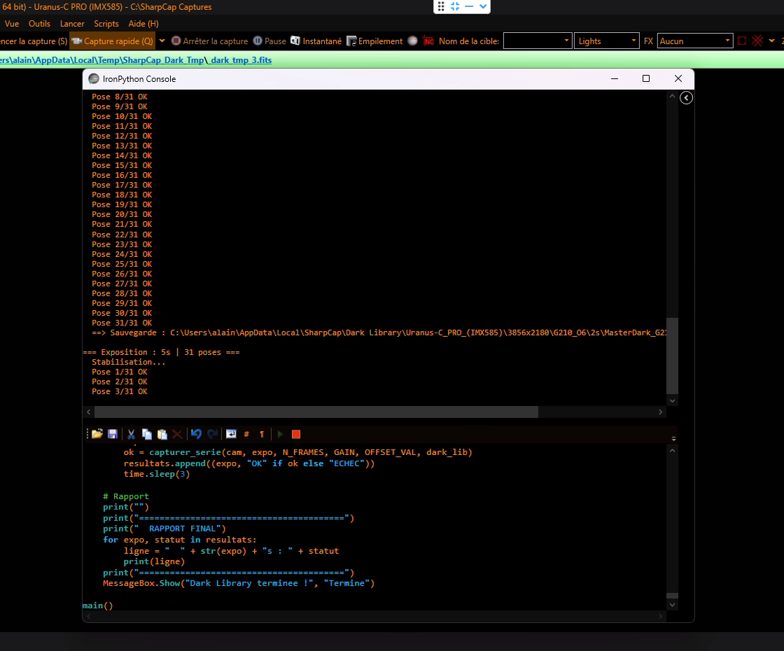The height and width of the screenshot is (651, 784).
Task: Click the scroll-left arrow of console output
Action: (x=88, y=412)
